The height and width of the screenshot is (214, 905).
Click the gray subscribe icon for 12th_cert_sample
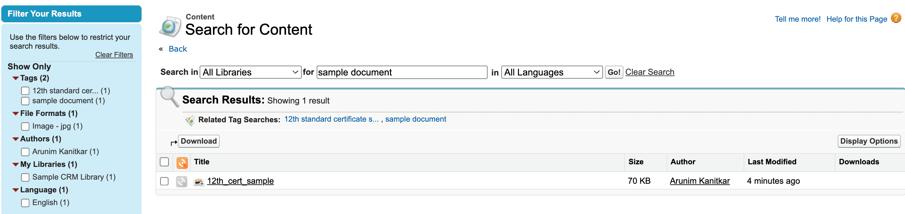pos(182,182)
